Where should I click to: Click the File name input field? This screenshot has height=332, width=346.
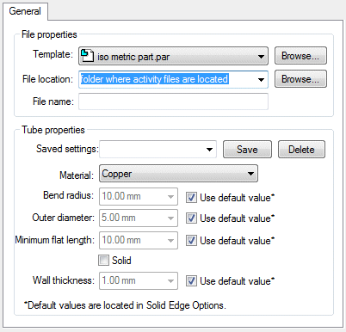click(x=173, y=101)
